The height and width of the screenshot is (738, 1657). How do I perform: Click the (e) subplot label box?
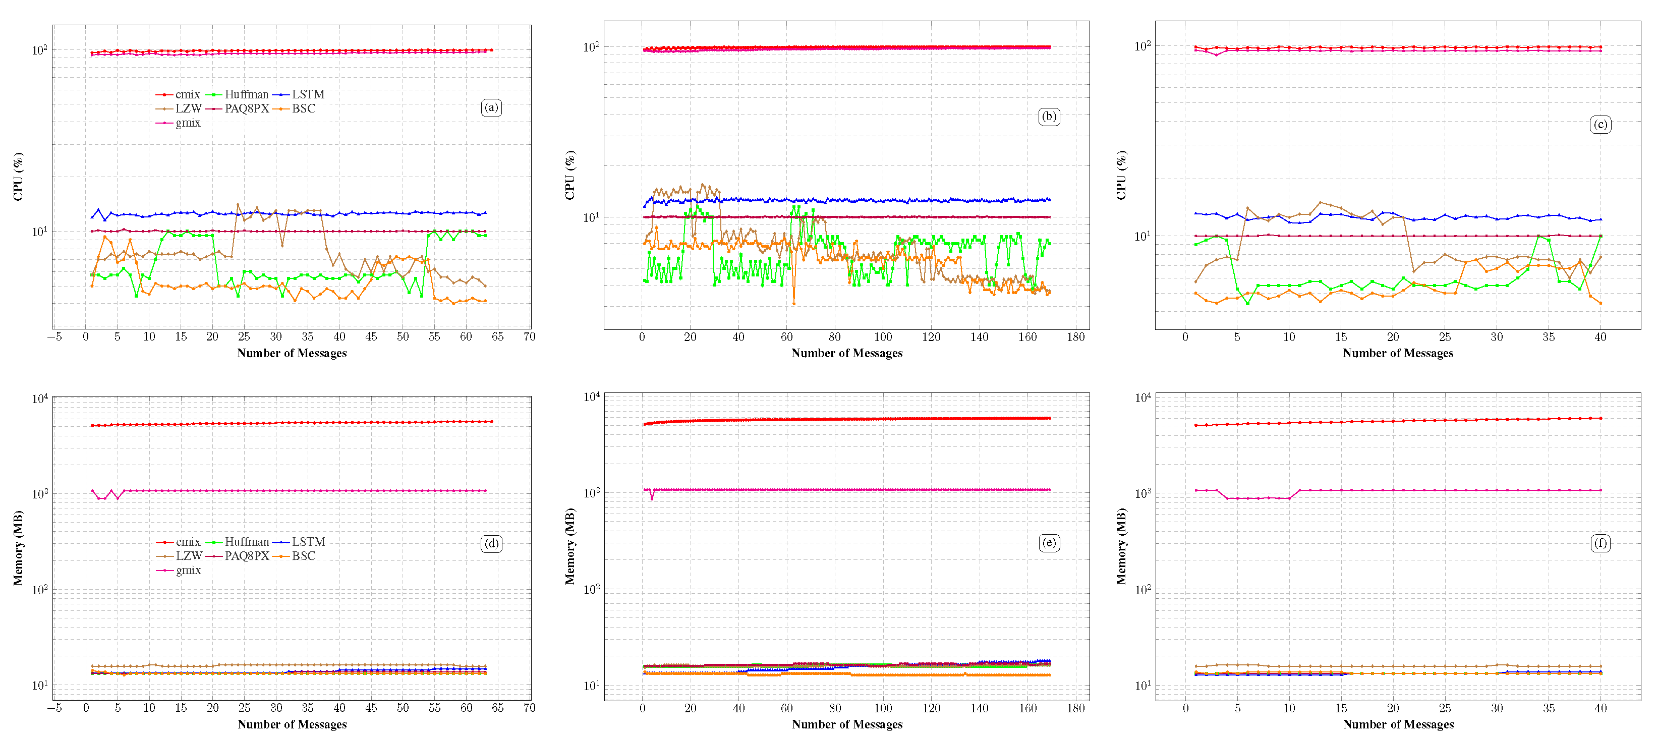[1049, 543]
